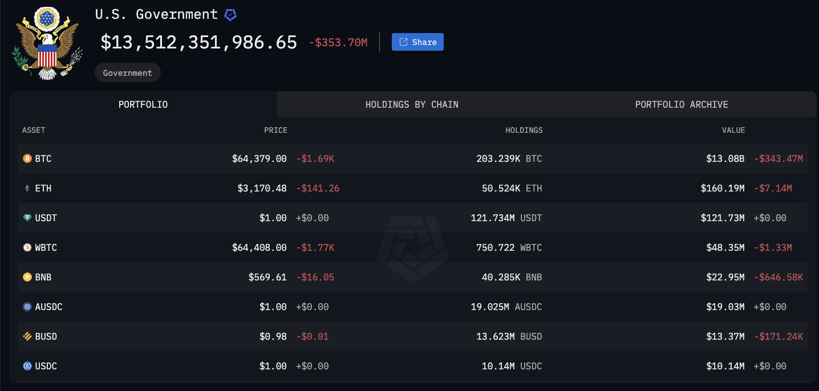Image resolution: width=819 pixels, height=391 pixels.
Task: Click the USDT Tether icon
Action: 27,218
